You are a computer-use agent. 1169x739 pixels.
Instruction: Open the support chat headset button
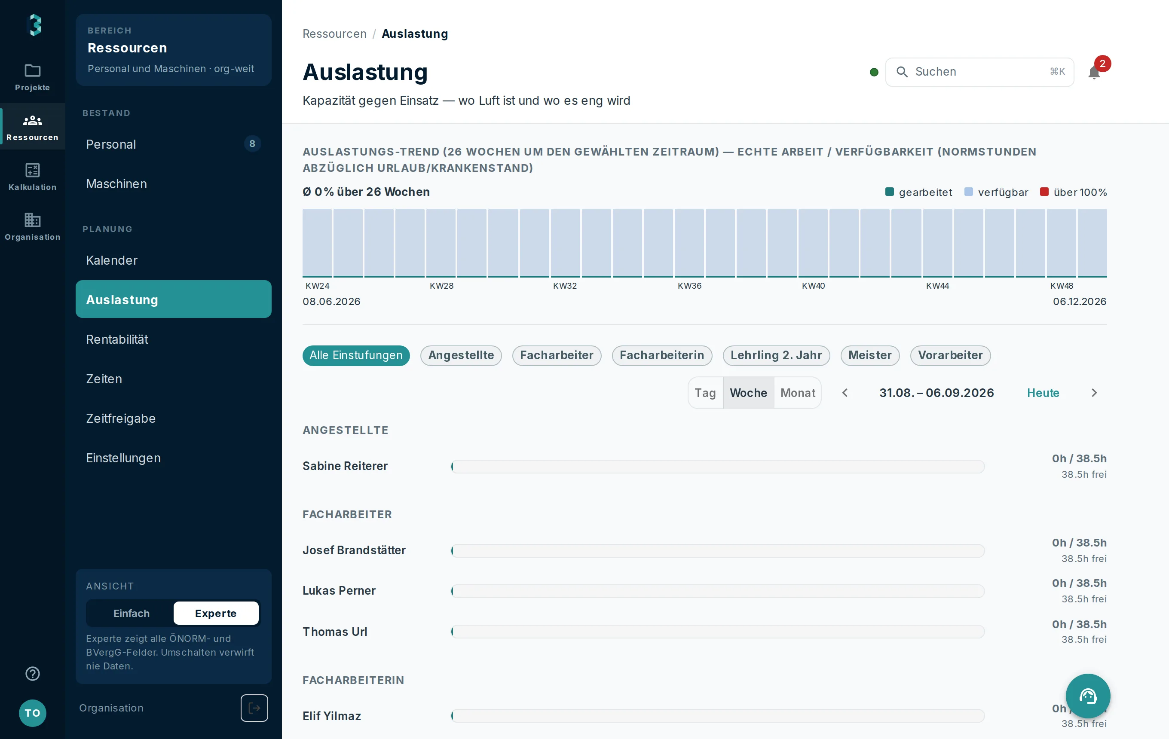1087,695
